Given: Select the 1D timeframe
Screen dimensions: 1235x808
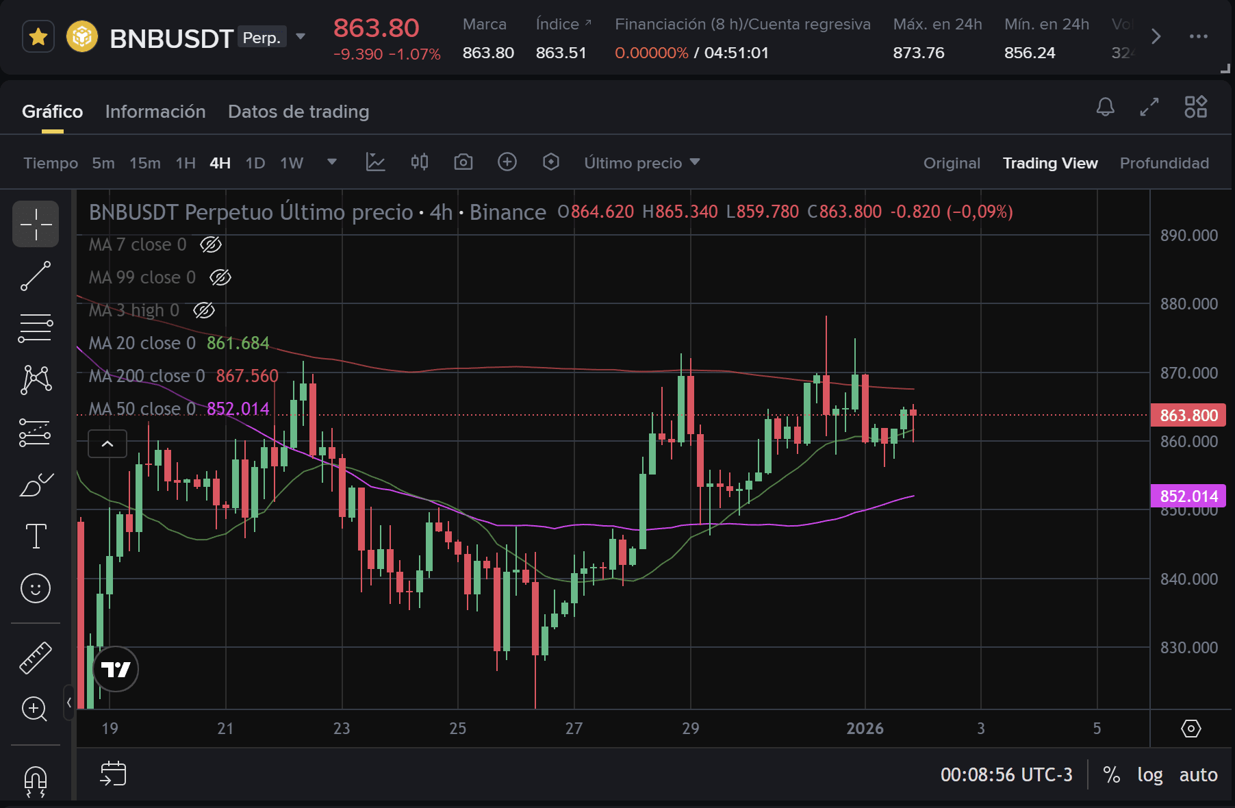Looking at the screenshot, I should click(x=255, y=163).
